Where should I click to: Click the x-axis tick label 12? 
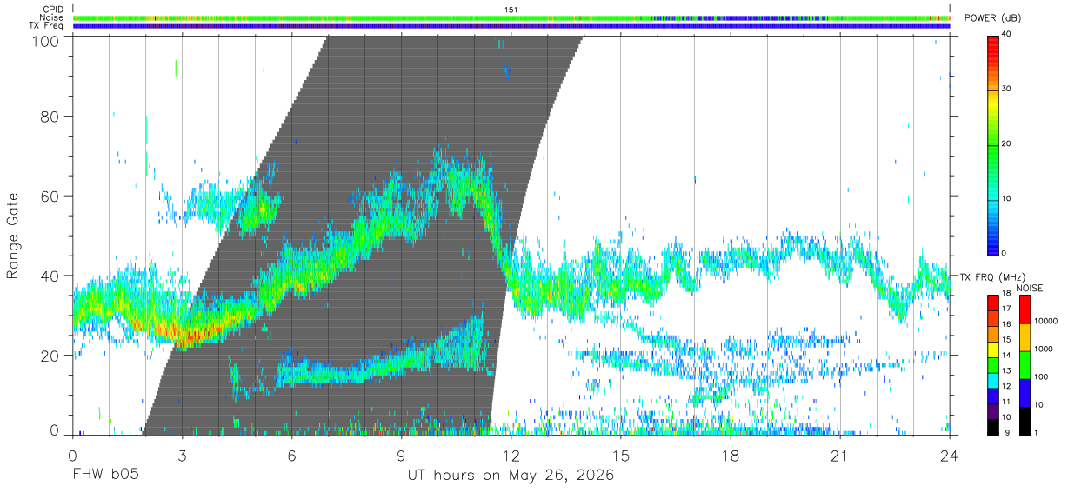pos(511,456)
